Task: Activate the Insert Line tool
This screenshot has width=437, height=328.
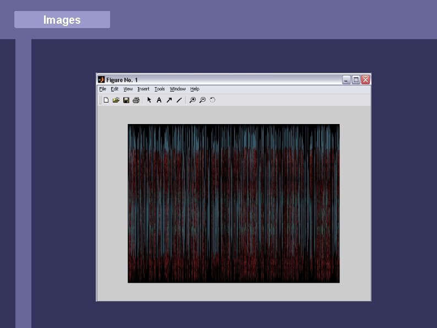Action: pos(179,100)
